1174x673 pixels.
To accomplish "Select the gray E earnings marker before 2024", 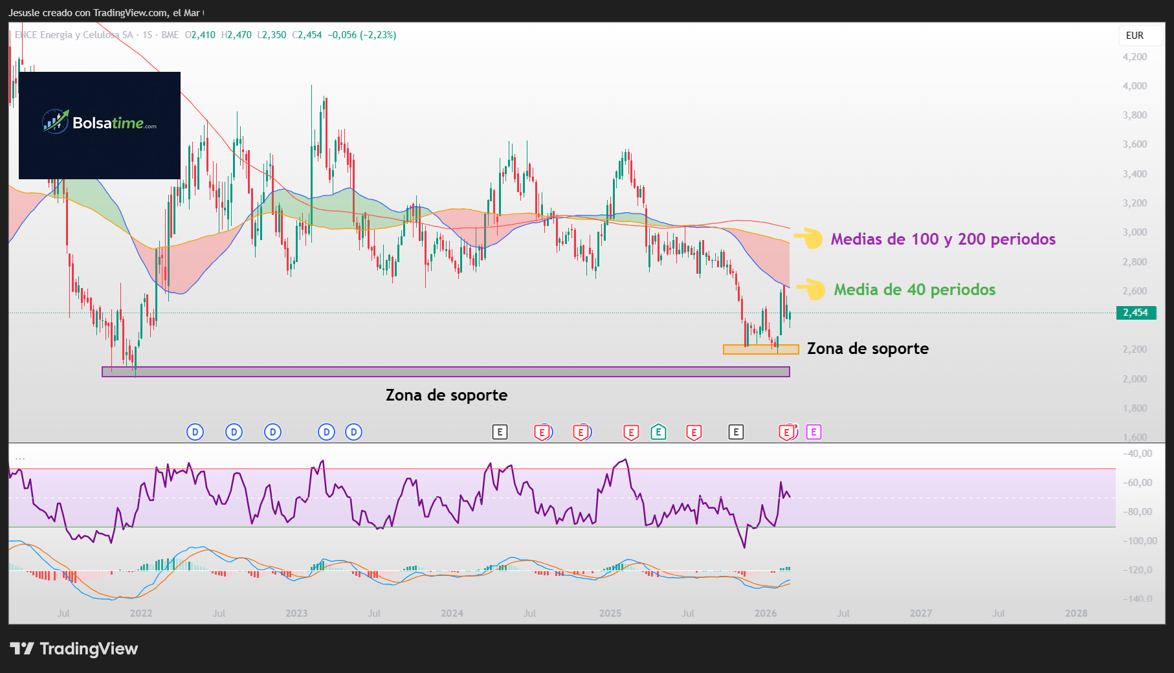I will coord(500,432).
